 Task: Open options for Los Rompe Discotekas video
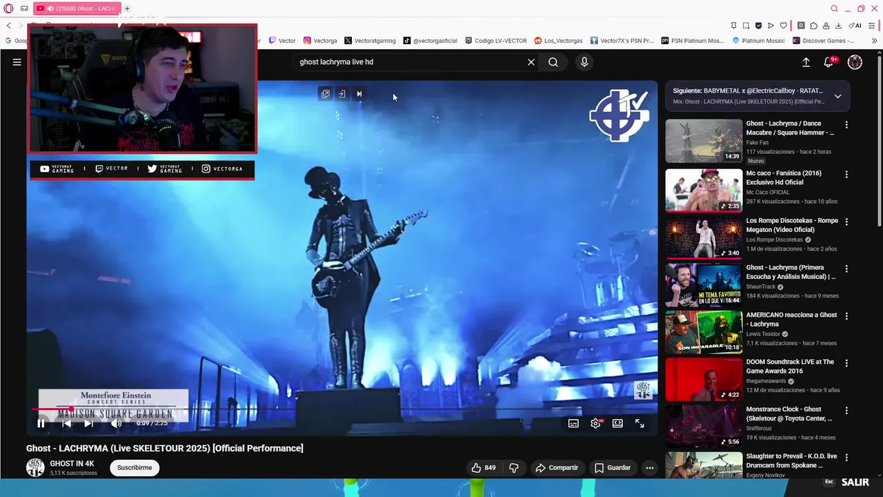coord(846,222)
